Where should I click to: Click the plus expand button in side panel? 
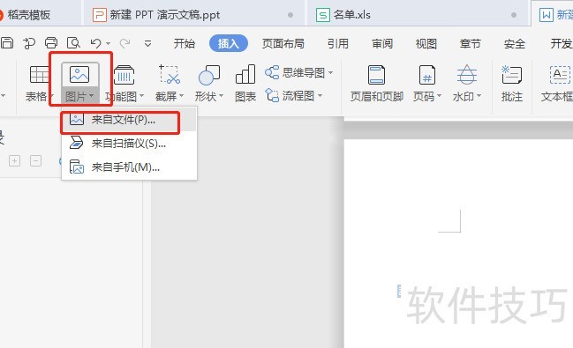(x=14, y=161)
